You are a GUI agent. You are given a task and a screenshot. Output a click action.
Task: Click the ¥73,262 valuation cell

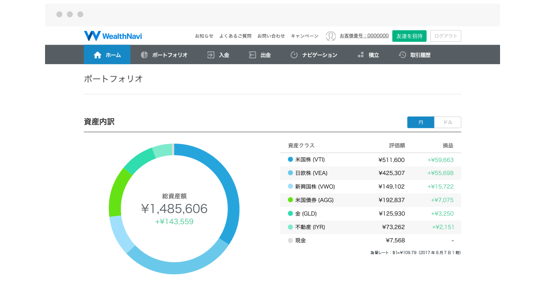[x=393, y=227]
